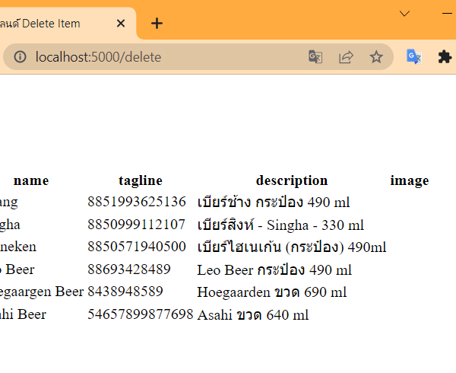Open the translate this page icon

(x=315, y=57)
